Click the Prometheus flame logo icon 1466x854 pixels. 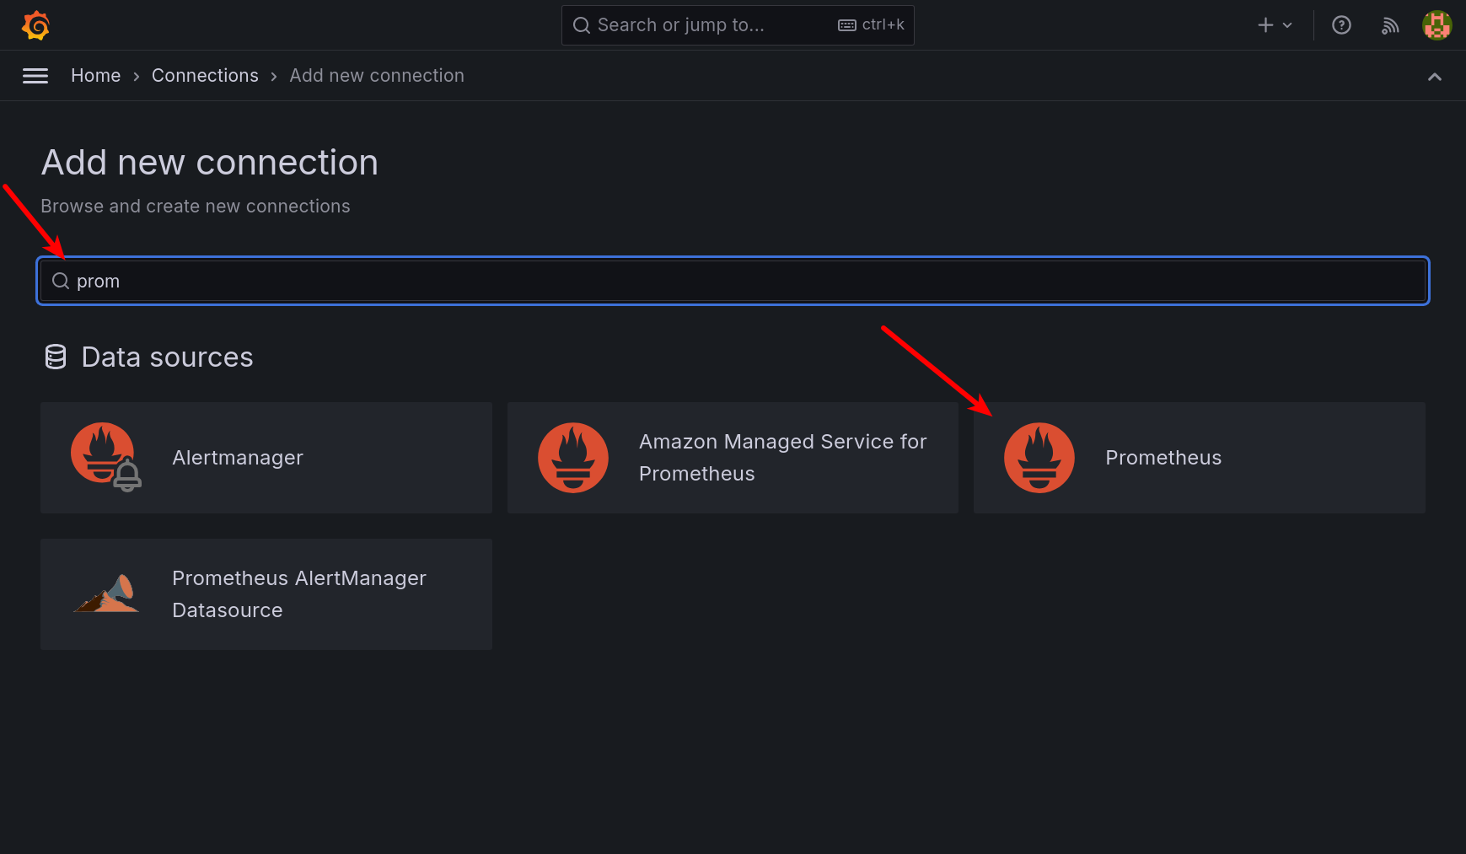pos(1039,458)
